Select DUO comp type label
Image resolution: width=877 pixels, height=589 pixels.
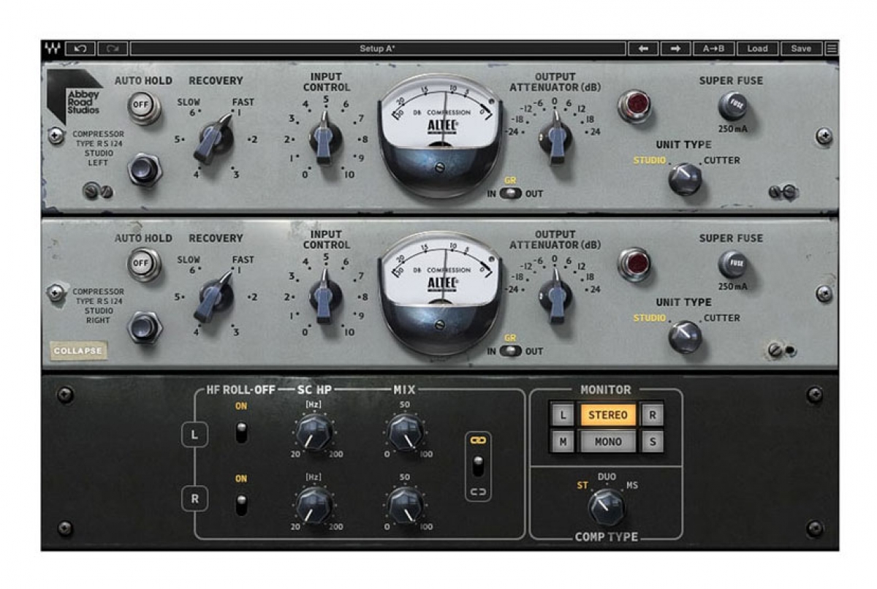[x=607, y=476]
